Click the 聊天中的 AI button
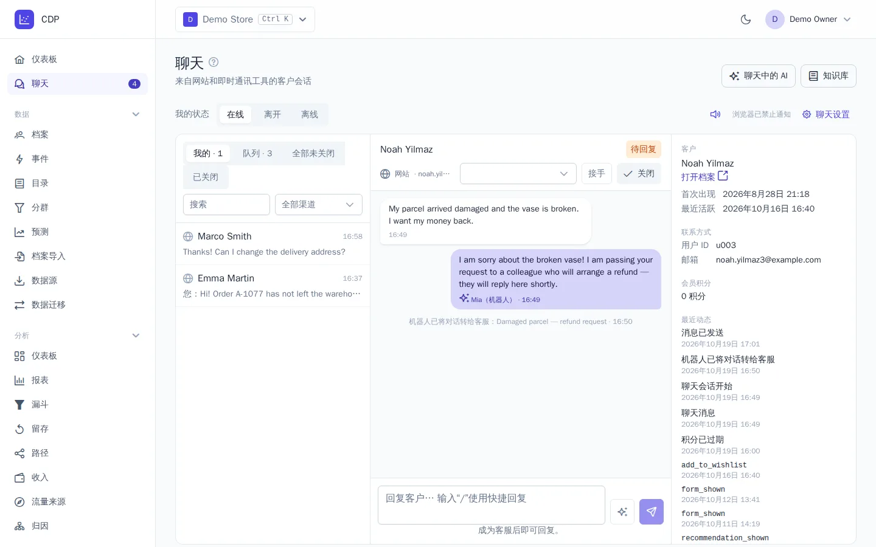Image resolution: width=876 pixels, height=547 pixels. pos(759,76)
